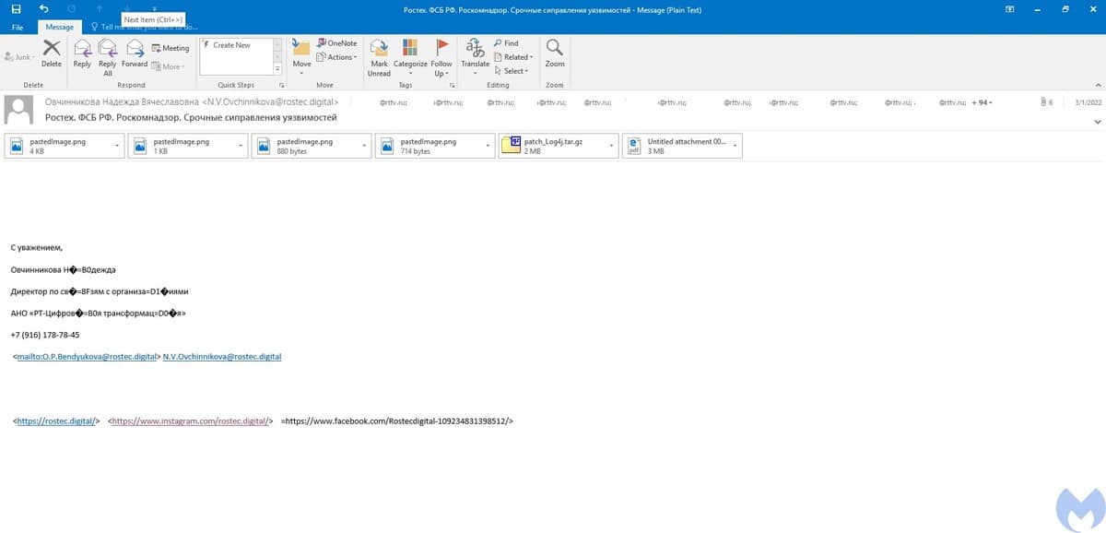Delete this message with the Delete button
The width and height of the screenshot is (1106, 533).
[52, 54]
